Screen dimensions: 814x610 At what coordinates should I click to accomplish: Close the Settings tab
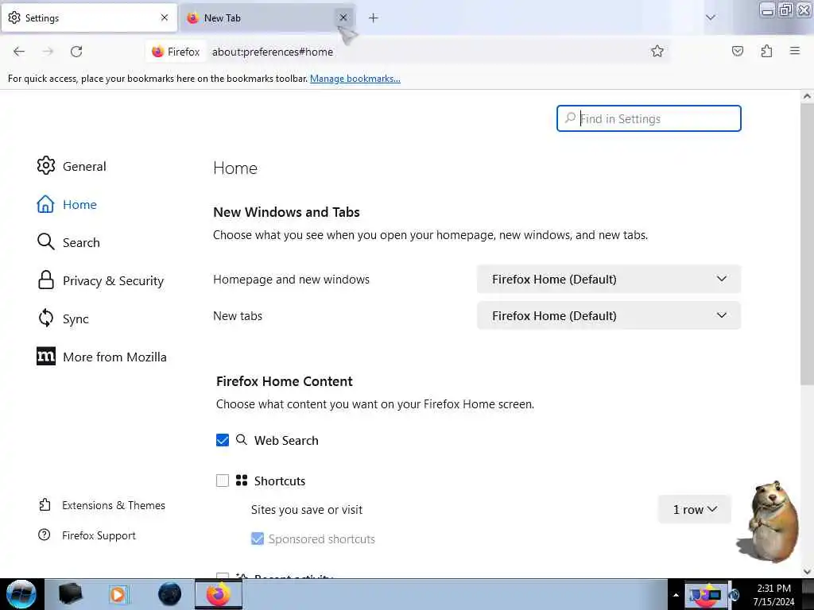click(x=165, y=17)
